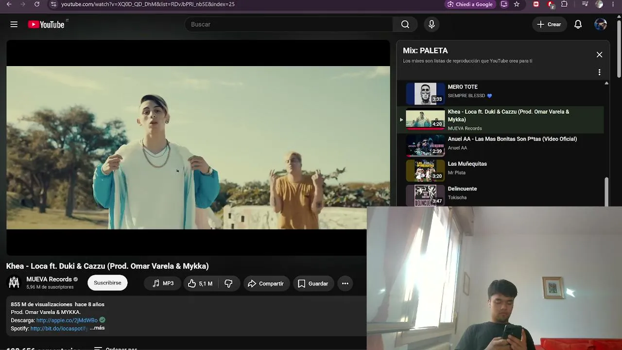Dislike the video with thumbs down
The height and width of the screenshot is (350, 622).
228,283
